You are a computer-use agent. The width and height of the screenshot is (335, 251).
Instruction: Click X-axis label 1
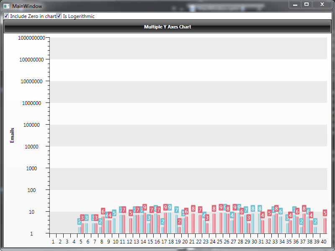pos(53,242)
